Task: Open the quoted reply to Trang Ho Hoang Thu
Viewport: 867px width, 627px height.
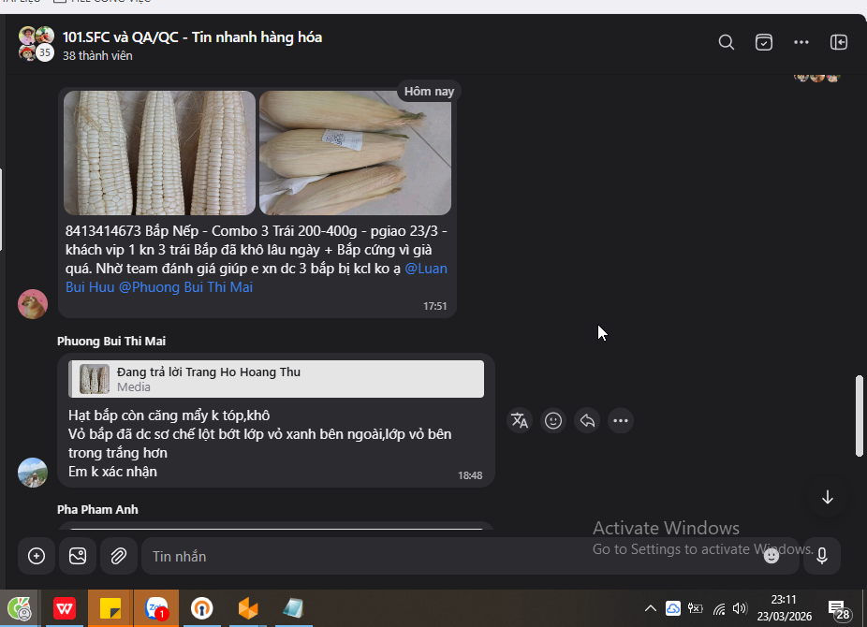Action: pos(276,379)
